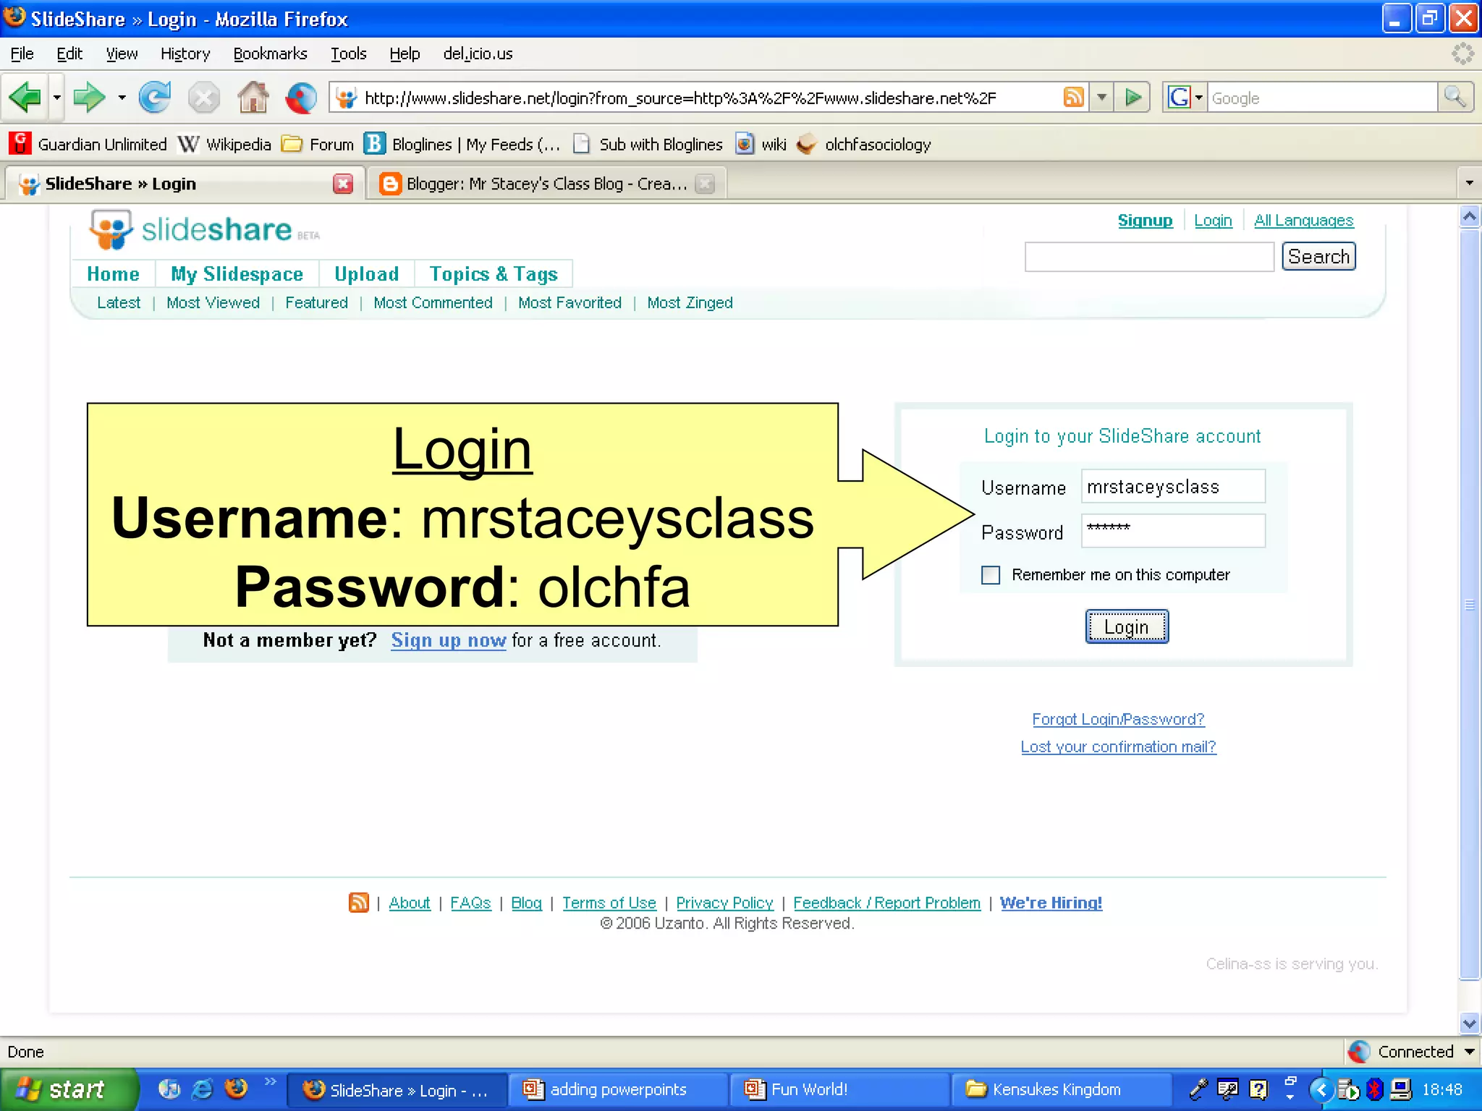Screen dimensions: 1482x1111
Task: Click the Forgot Login/Password link
Action: click(x=1118, y=719)
